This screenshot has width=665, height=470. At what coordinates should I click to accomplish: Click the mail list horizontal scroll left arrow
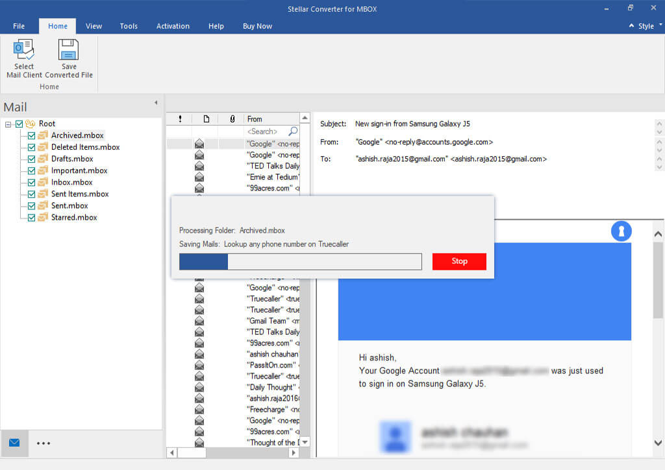pos(171,452)
